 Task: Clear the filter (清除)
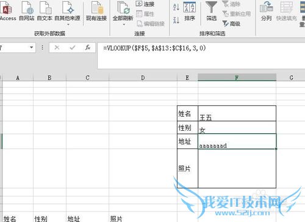click(231, 4)
